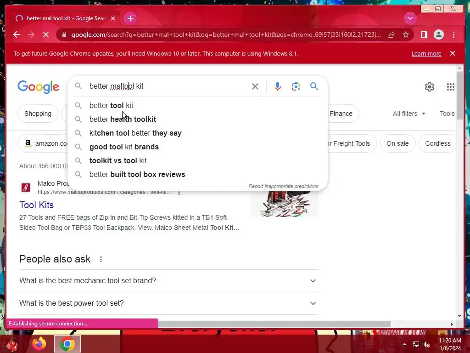Select the Freight Tools chip
Viewport: 470px width, 353px height.
[351, 143]
